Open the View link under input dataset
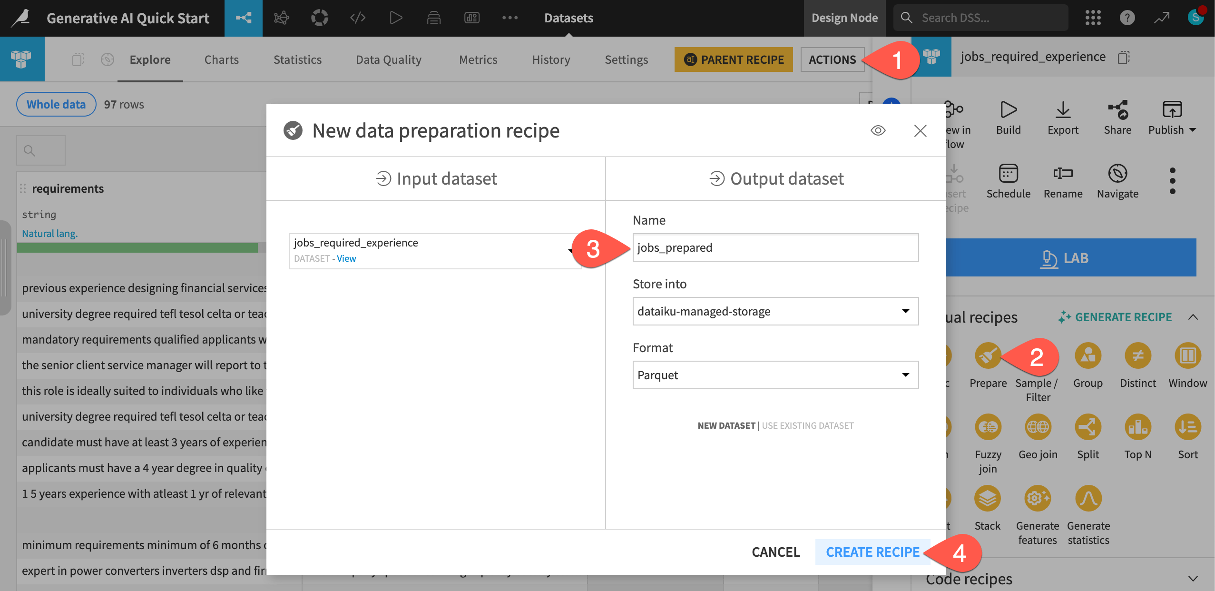1215x591 pixels. tap(346, 258)
